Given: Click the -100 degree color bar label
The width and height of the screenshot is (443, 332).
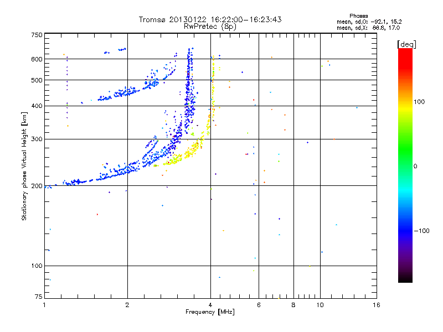Looking at the screenshot, I should [x=422, y=231].
